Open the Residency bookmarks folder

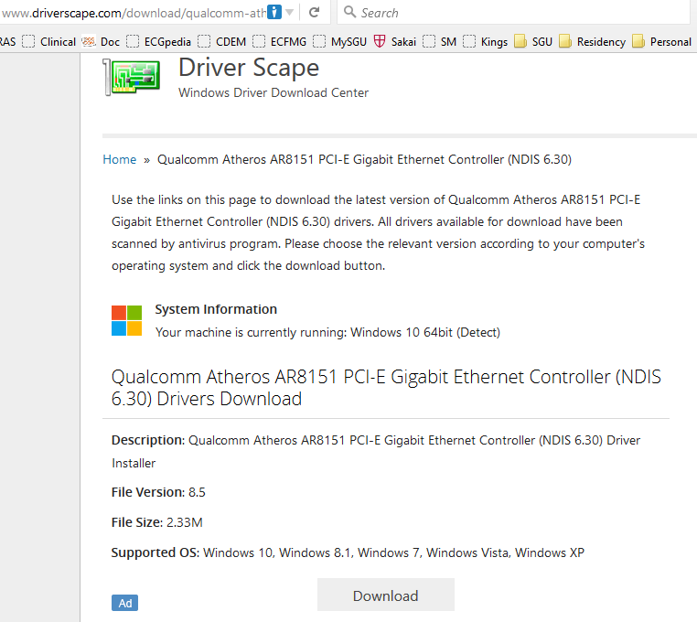592,42
